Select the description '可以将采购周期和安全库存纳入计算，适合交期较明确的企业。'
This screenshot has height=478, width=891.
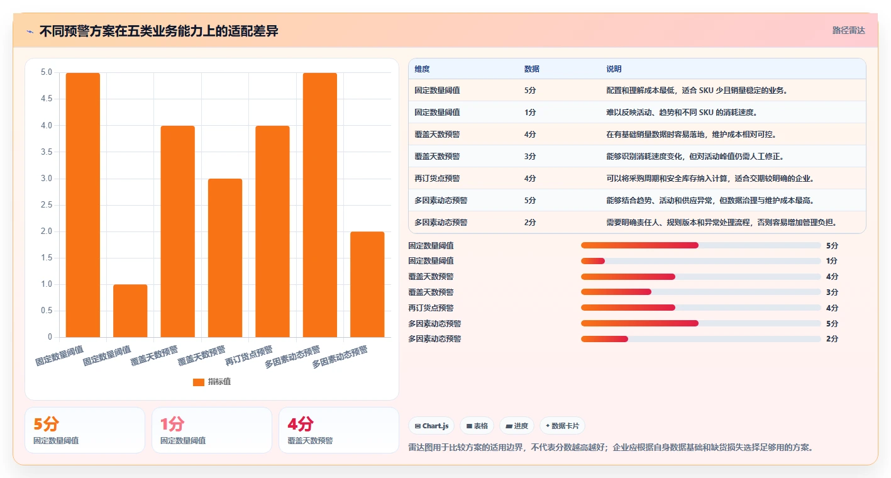click(x=711, y=179)
